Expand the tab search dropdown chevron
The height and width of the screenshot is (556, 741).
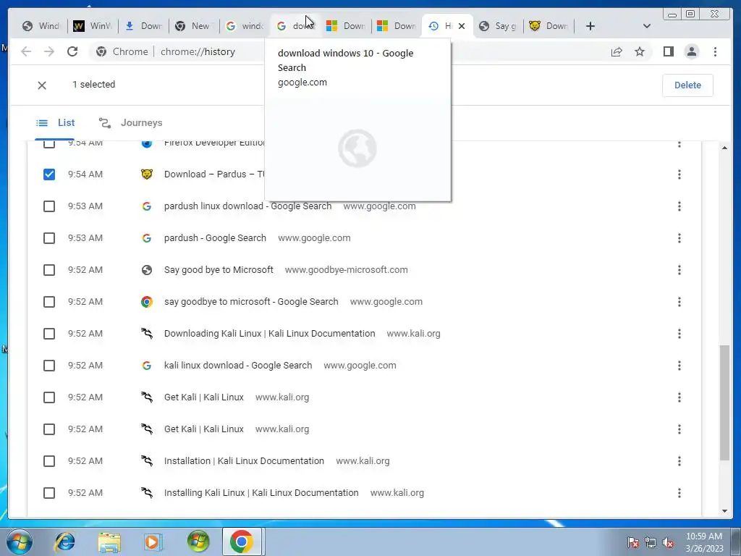647,26
